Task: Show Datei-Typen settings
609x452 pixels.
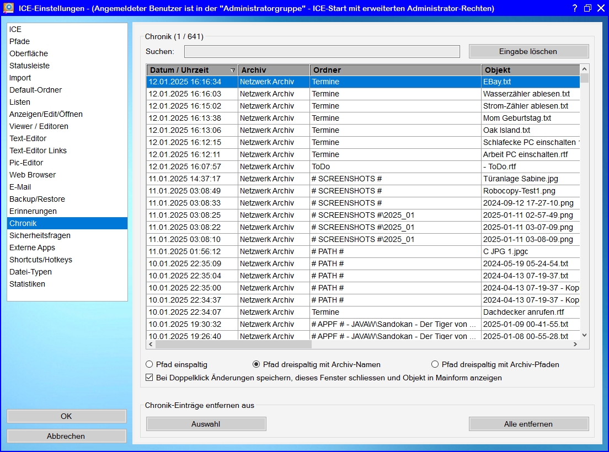Action: (x=67, y=272)
